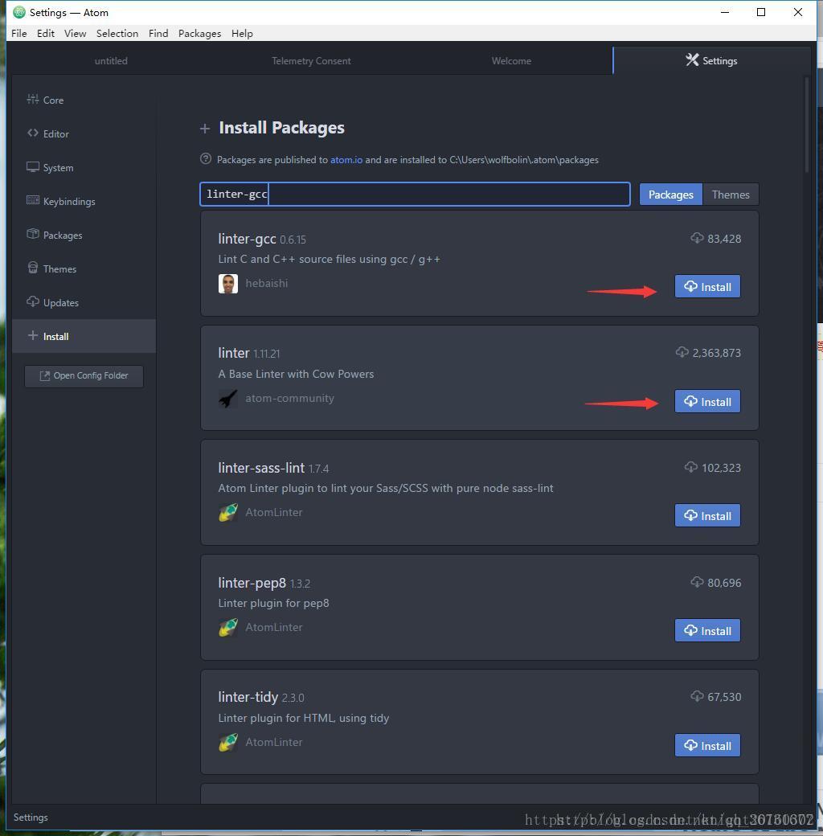Open the Edit menu
The width and height of the screenshot is (823, 836).
click(x=45, y=33)
